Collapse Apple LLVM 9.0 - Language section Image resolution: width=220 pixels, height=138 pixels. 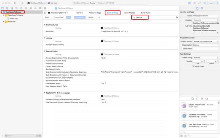[x=45, y=93]
